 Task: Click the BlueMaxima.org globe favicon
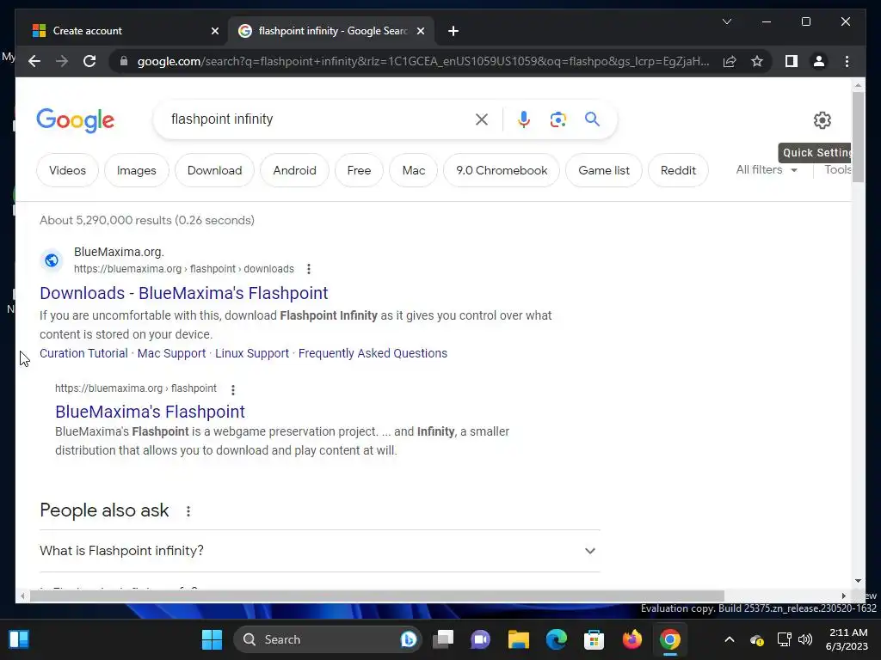point(51,260)
